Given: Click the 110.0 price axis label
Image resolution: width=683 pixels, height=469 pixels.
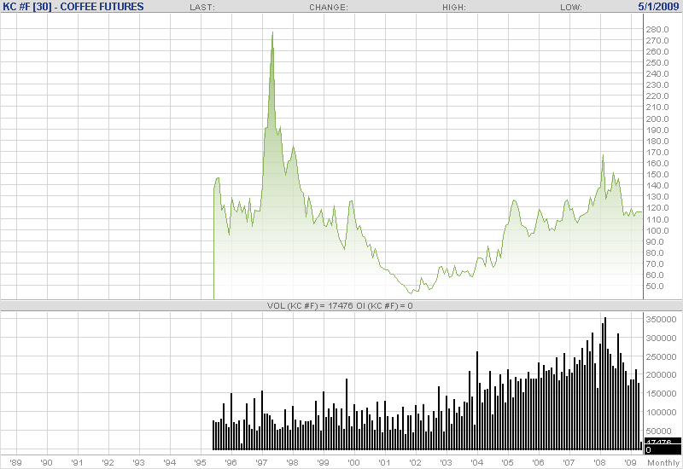Looking at the screenshot, I should click(x=657, y=220).
